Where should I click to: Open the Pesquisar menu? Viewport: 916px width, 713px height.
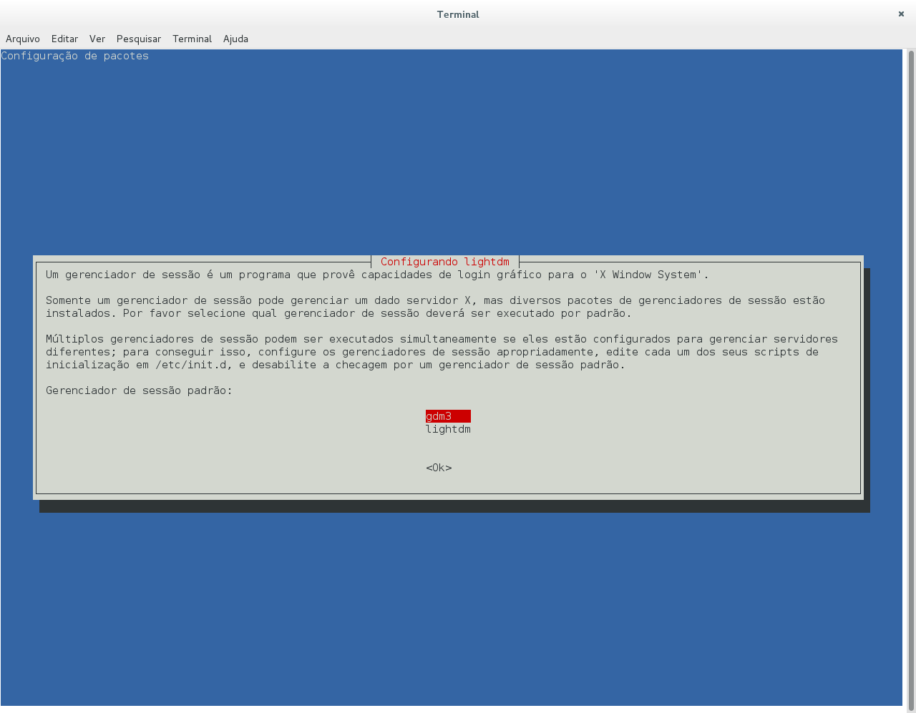click(x=139, y=39)
